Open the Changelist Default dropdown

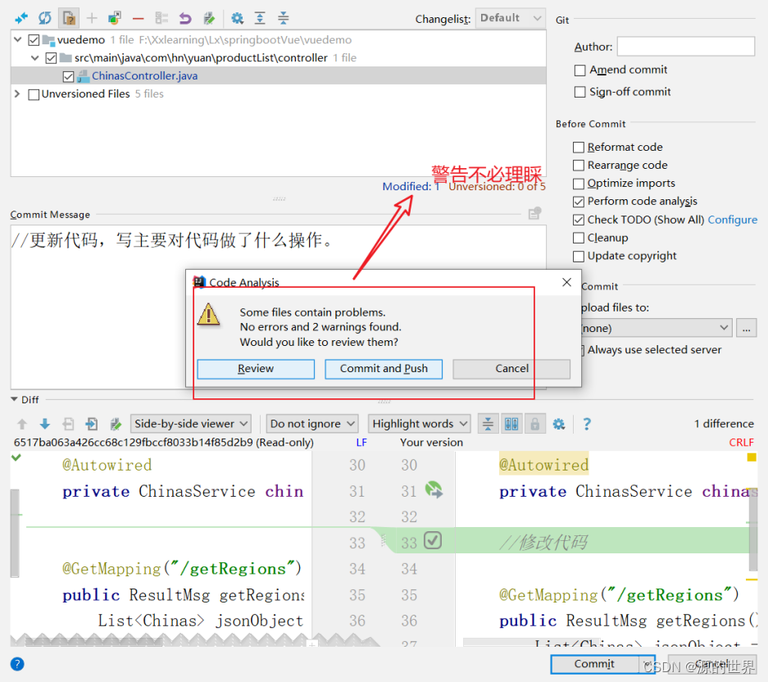point(511,19)
